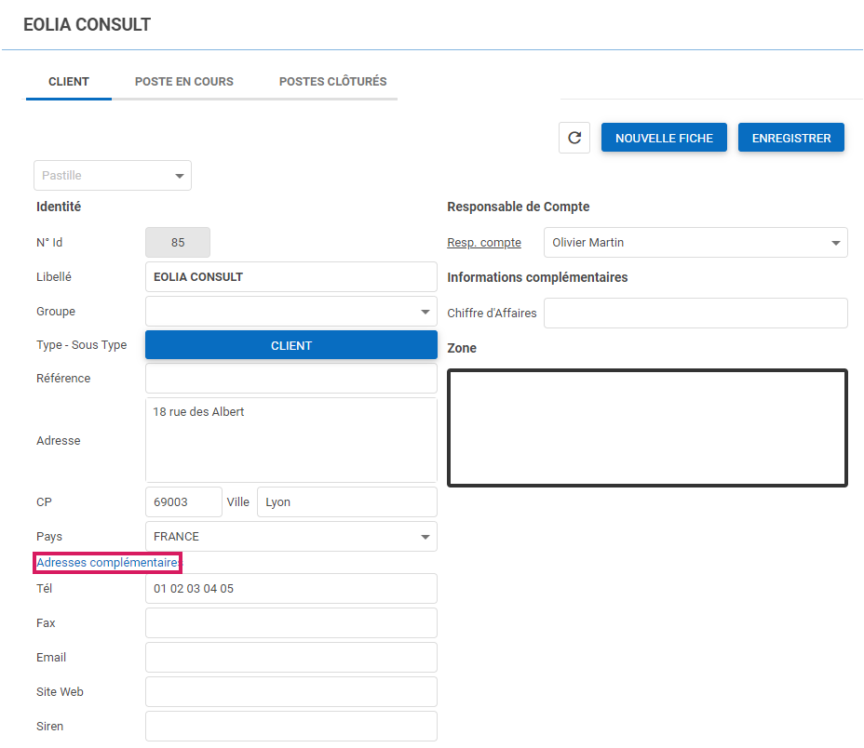Open the Pastille dropdown
864x748 pixels.
click(112, 176)
